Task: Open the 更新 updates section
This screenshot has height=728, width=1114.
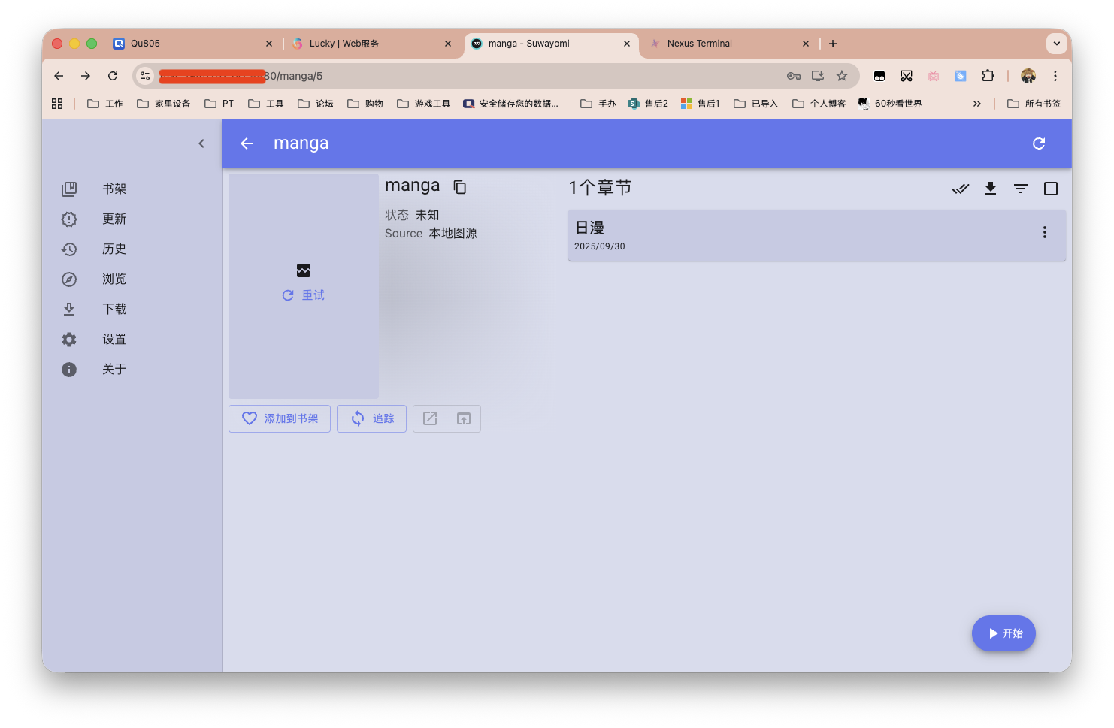Action: tap(114, 219)
